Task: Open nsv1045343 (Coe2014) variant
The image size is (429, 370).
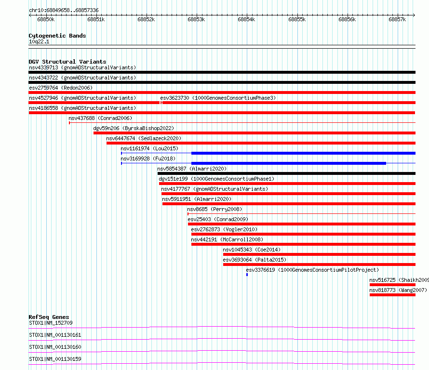Action: tap(252, 250)
